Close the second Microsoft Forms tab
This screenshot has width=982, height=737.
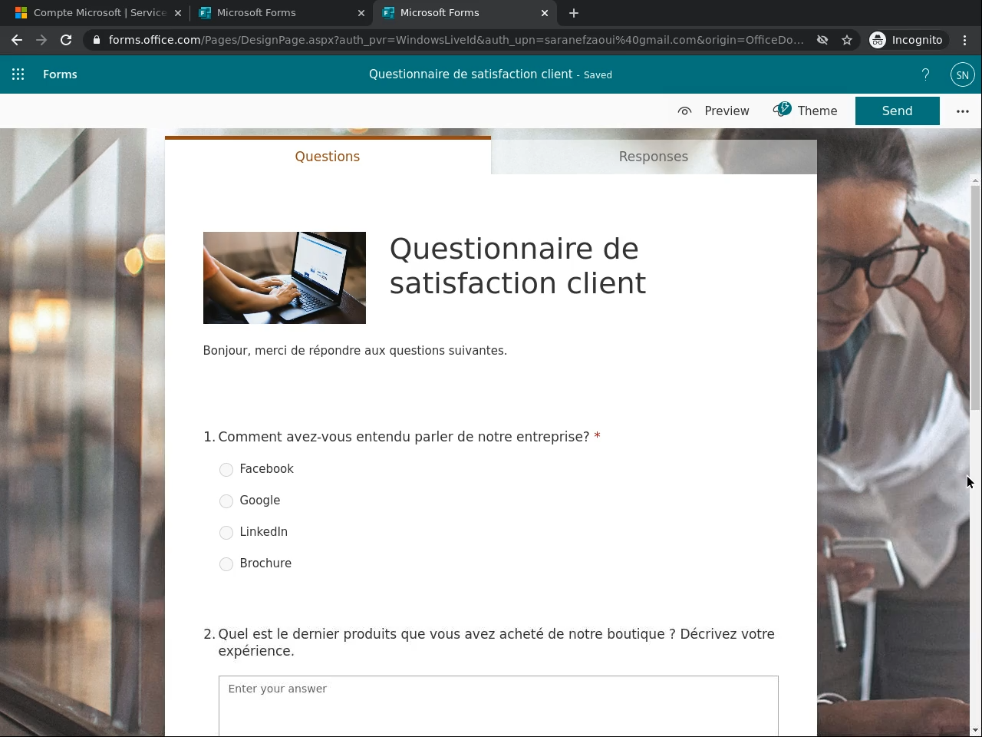tap(361, 13)
